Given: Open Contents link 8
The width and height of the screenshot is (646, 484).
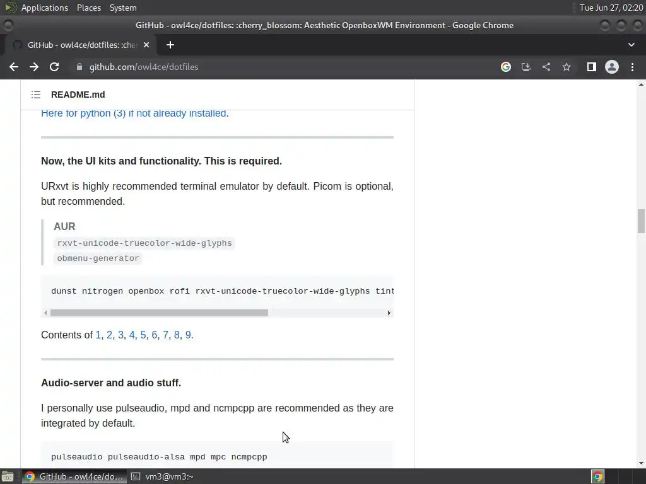Looking at the screenshot, I should pyautogui.click(x=177, y=335).
